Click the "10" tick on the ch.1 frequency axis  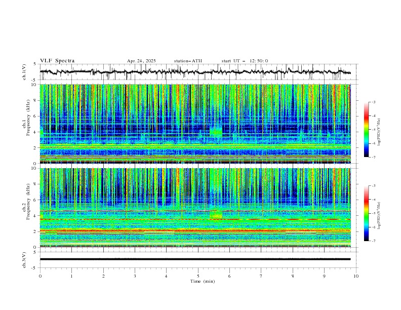[x=34, y=85]
